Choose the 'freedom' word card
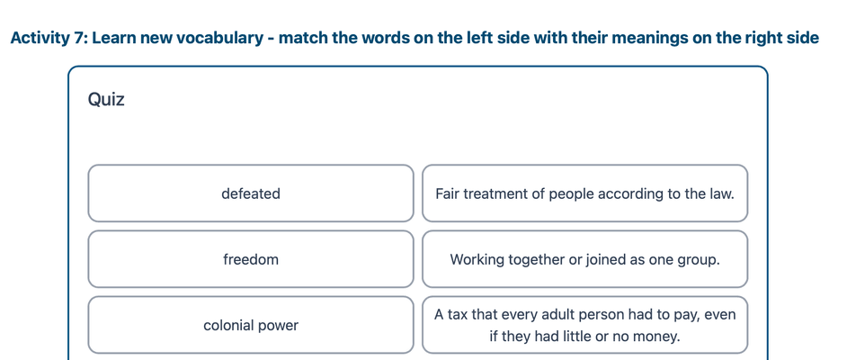This screenshot has width=847, height=360. pyautogui.click(x=251, y=259)
